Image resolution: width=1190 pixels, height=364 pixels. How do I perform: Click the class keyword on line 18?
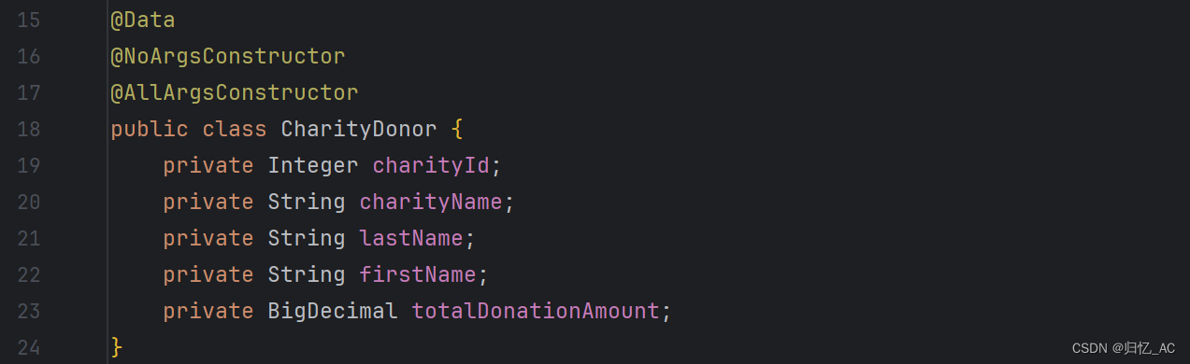click(235, 130)
